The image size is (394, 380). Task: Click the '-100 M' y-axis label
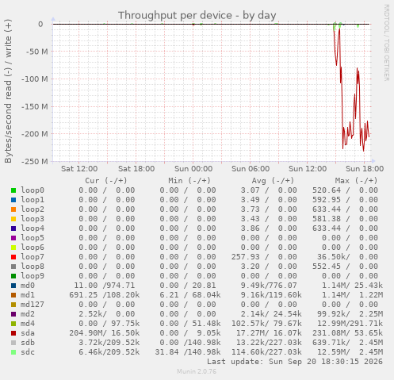pyautogui.click(x=35, y=79)
